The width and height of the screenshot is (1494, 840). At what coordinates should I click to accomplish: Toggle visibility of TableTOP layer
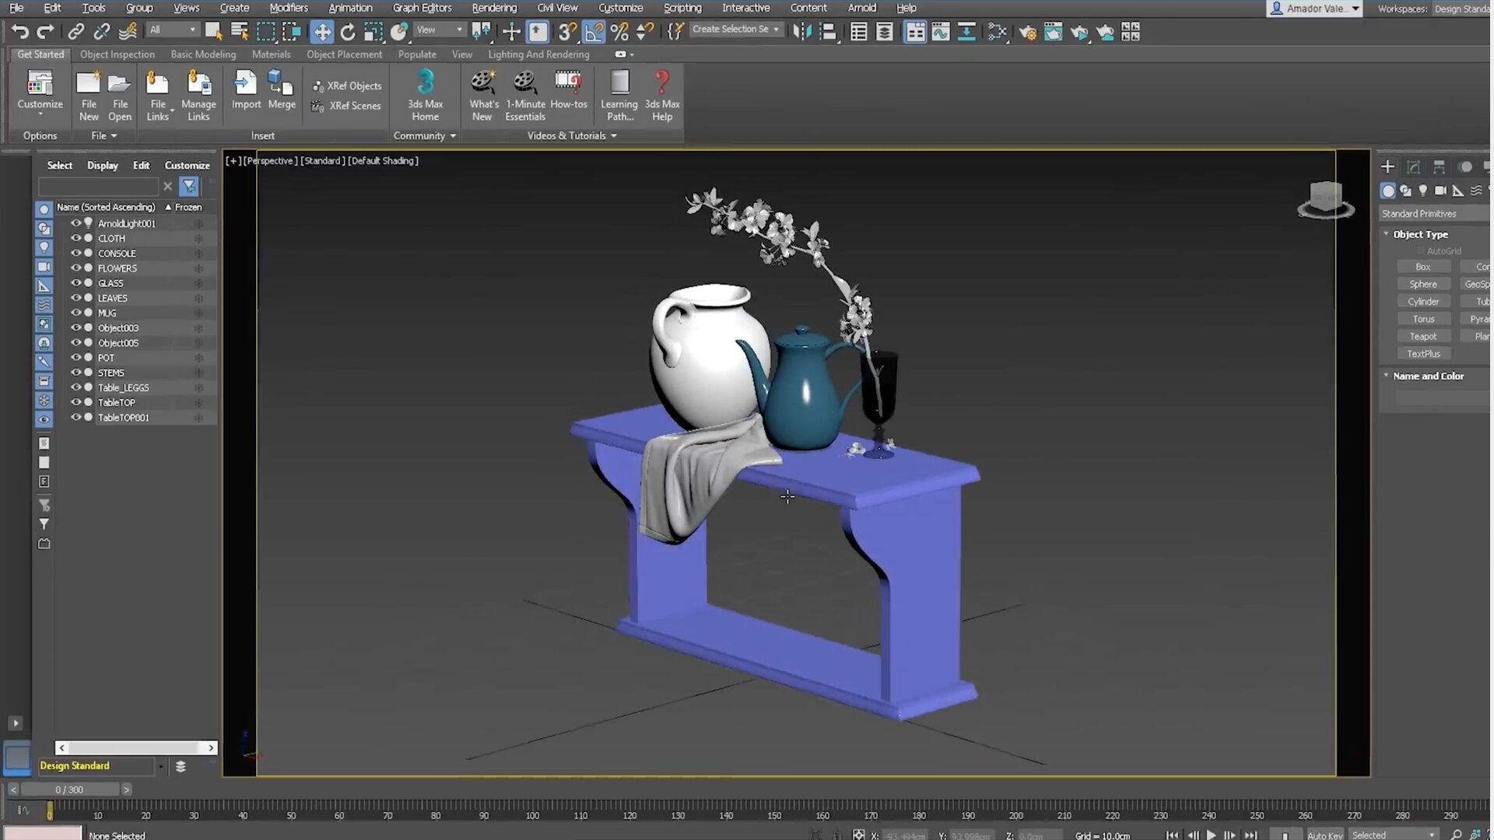(77, 402)
